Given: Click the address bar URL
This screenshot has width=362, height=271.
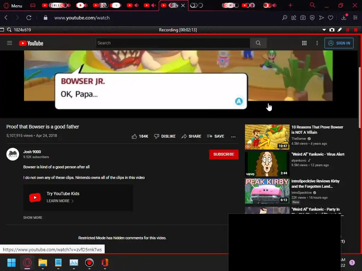Looking at the screenshot, I should point(82,18).
